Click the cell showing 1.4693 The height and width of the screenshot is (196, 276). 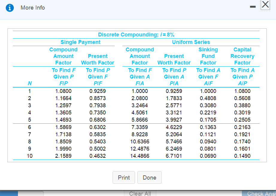63,120
